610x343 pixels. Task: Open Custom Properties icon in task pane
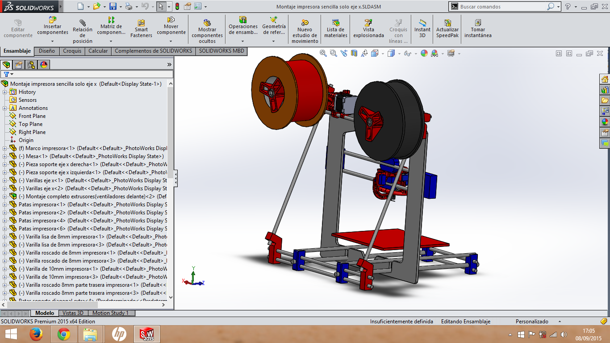click(605, 133)
